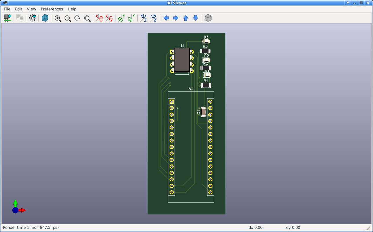Image resolution: width=373 pixels, height=232 pixels.
Task: Click the redraw view icon
Action: 77,18
